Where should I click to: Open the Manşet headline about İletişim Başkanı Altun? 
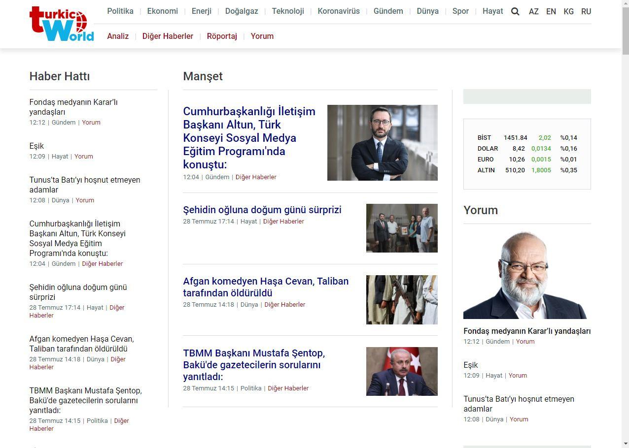click(x=249, y=137)
